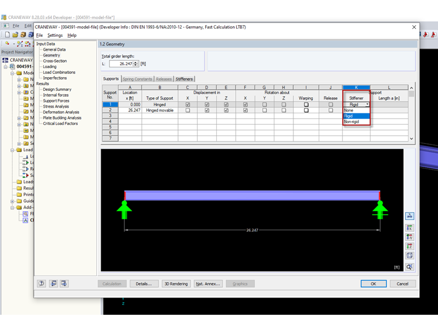Click the New file icon in the main toolbar

pos(7,35)
